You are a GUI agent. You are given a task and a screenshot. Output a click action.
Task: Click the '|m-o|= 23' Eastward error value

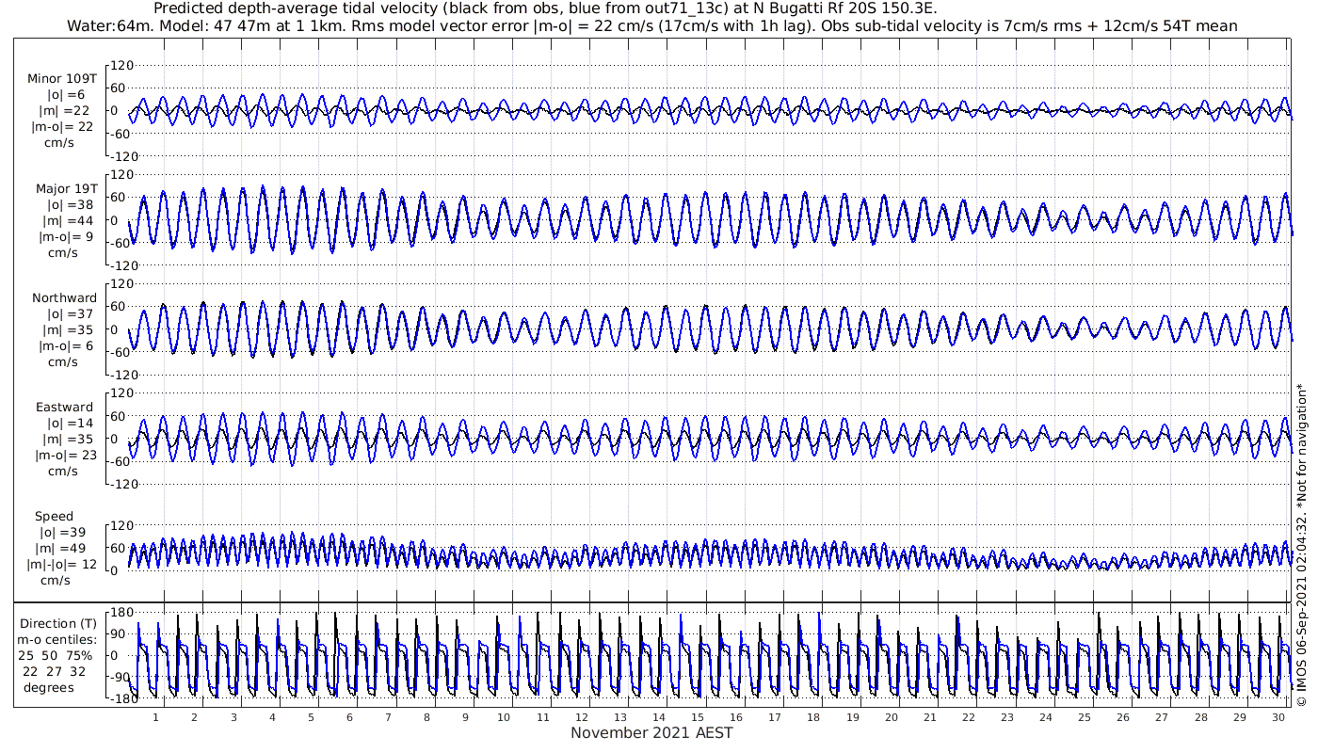(64, 456)
